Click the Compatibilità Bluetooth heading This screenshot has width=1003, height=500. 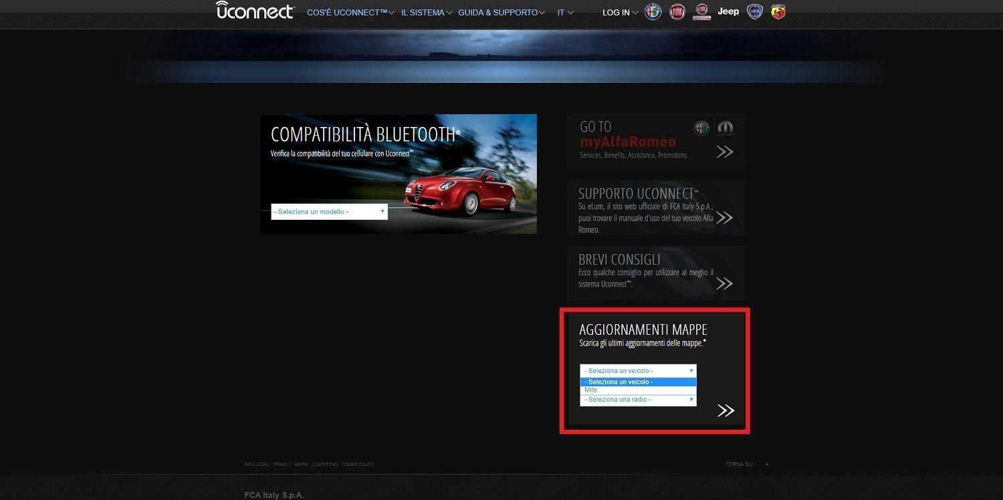tap(366, 134)
